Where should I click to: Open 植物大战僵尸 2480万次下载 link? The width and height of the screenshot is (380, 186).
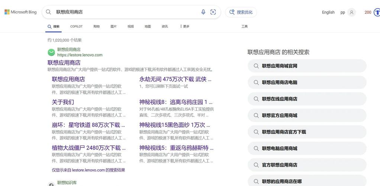[89, 148]
